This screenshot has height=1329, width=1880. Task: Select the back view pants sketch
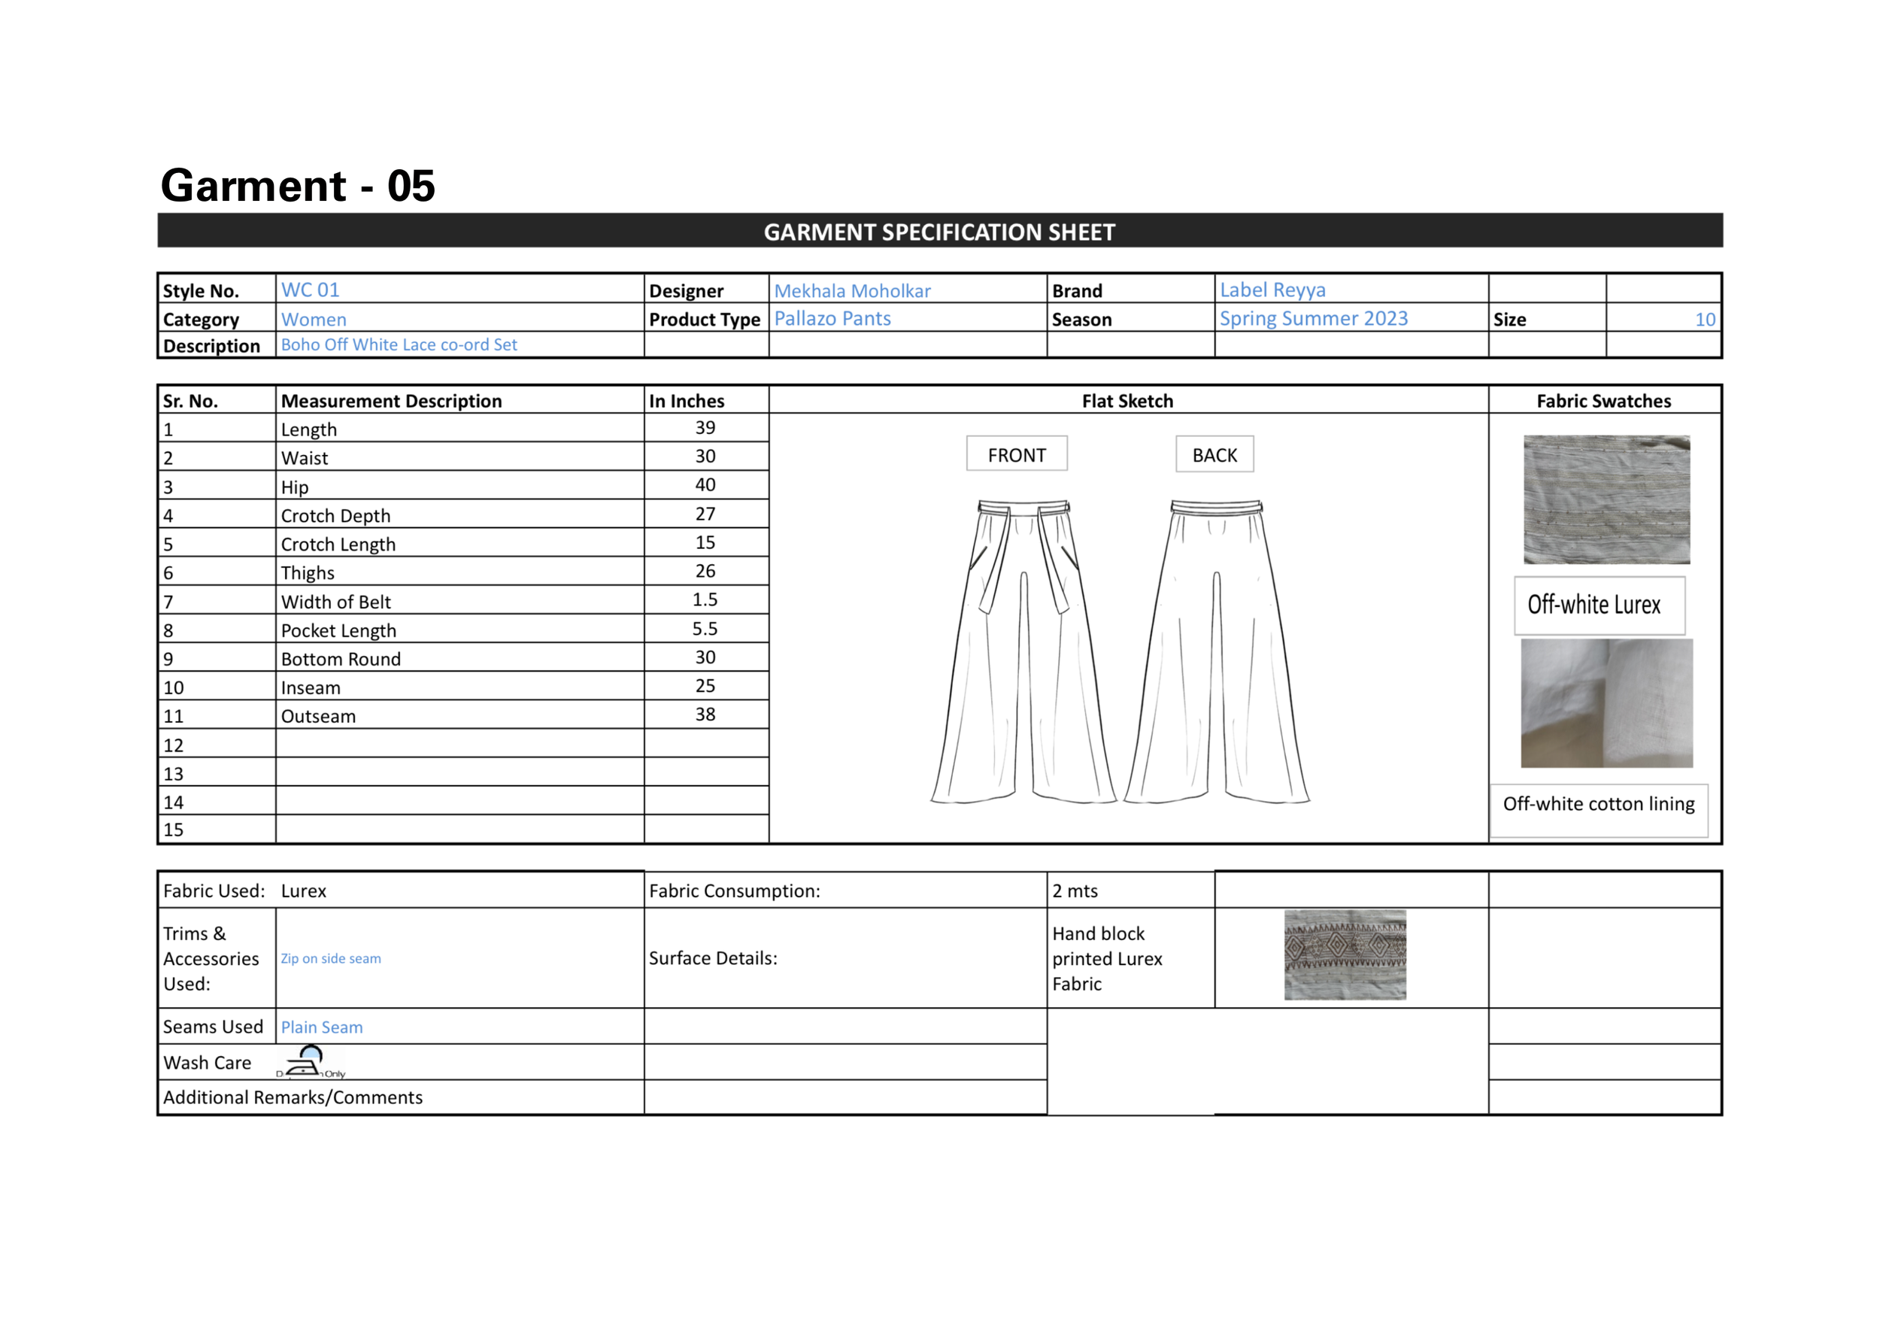[x=1217, y=651]
